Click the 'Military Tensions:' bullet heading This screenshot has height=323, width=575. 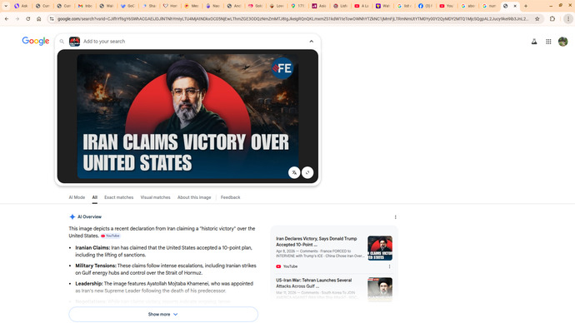point(96,266)
